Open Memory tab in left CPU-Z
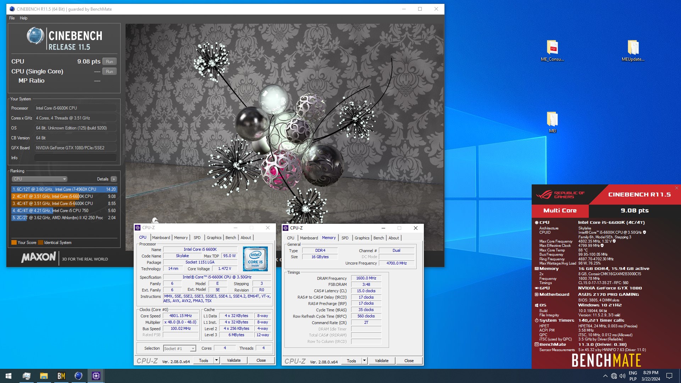The width and height of the screenshot is (681, 383). point(181,238)
